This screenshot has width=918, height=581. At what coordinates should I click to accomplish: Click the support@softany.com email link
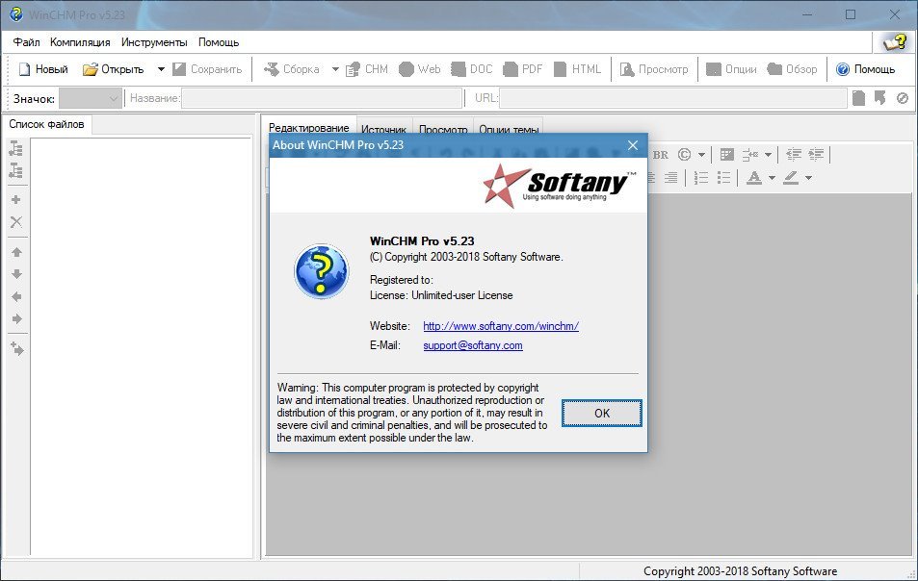[x=472, y=345]
